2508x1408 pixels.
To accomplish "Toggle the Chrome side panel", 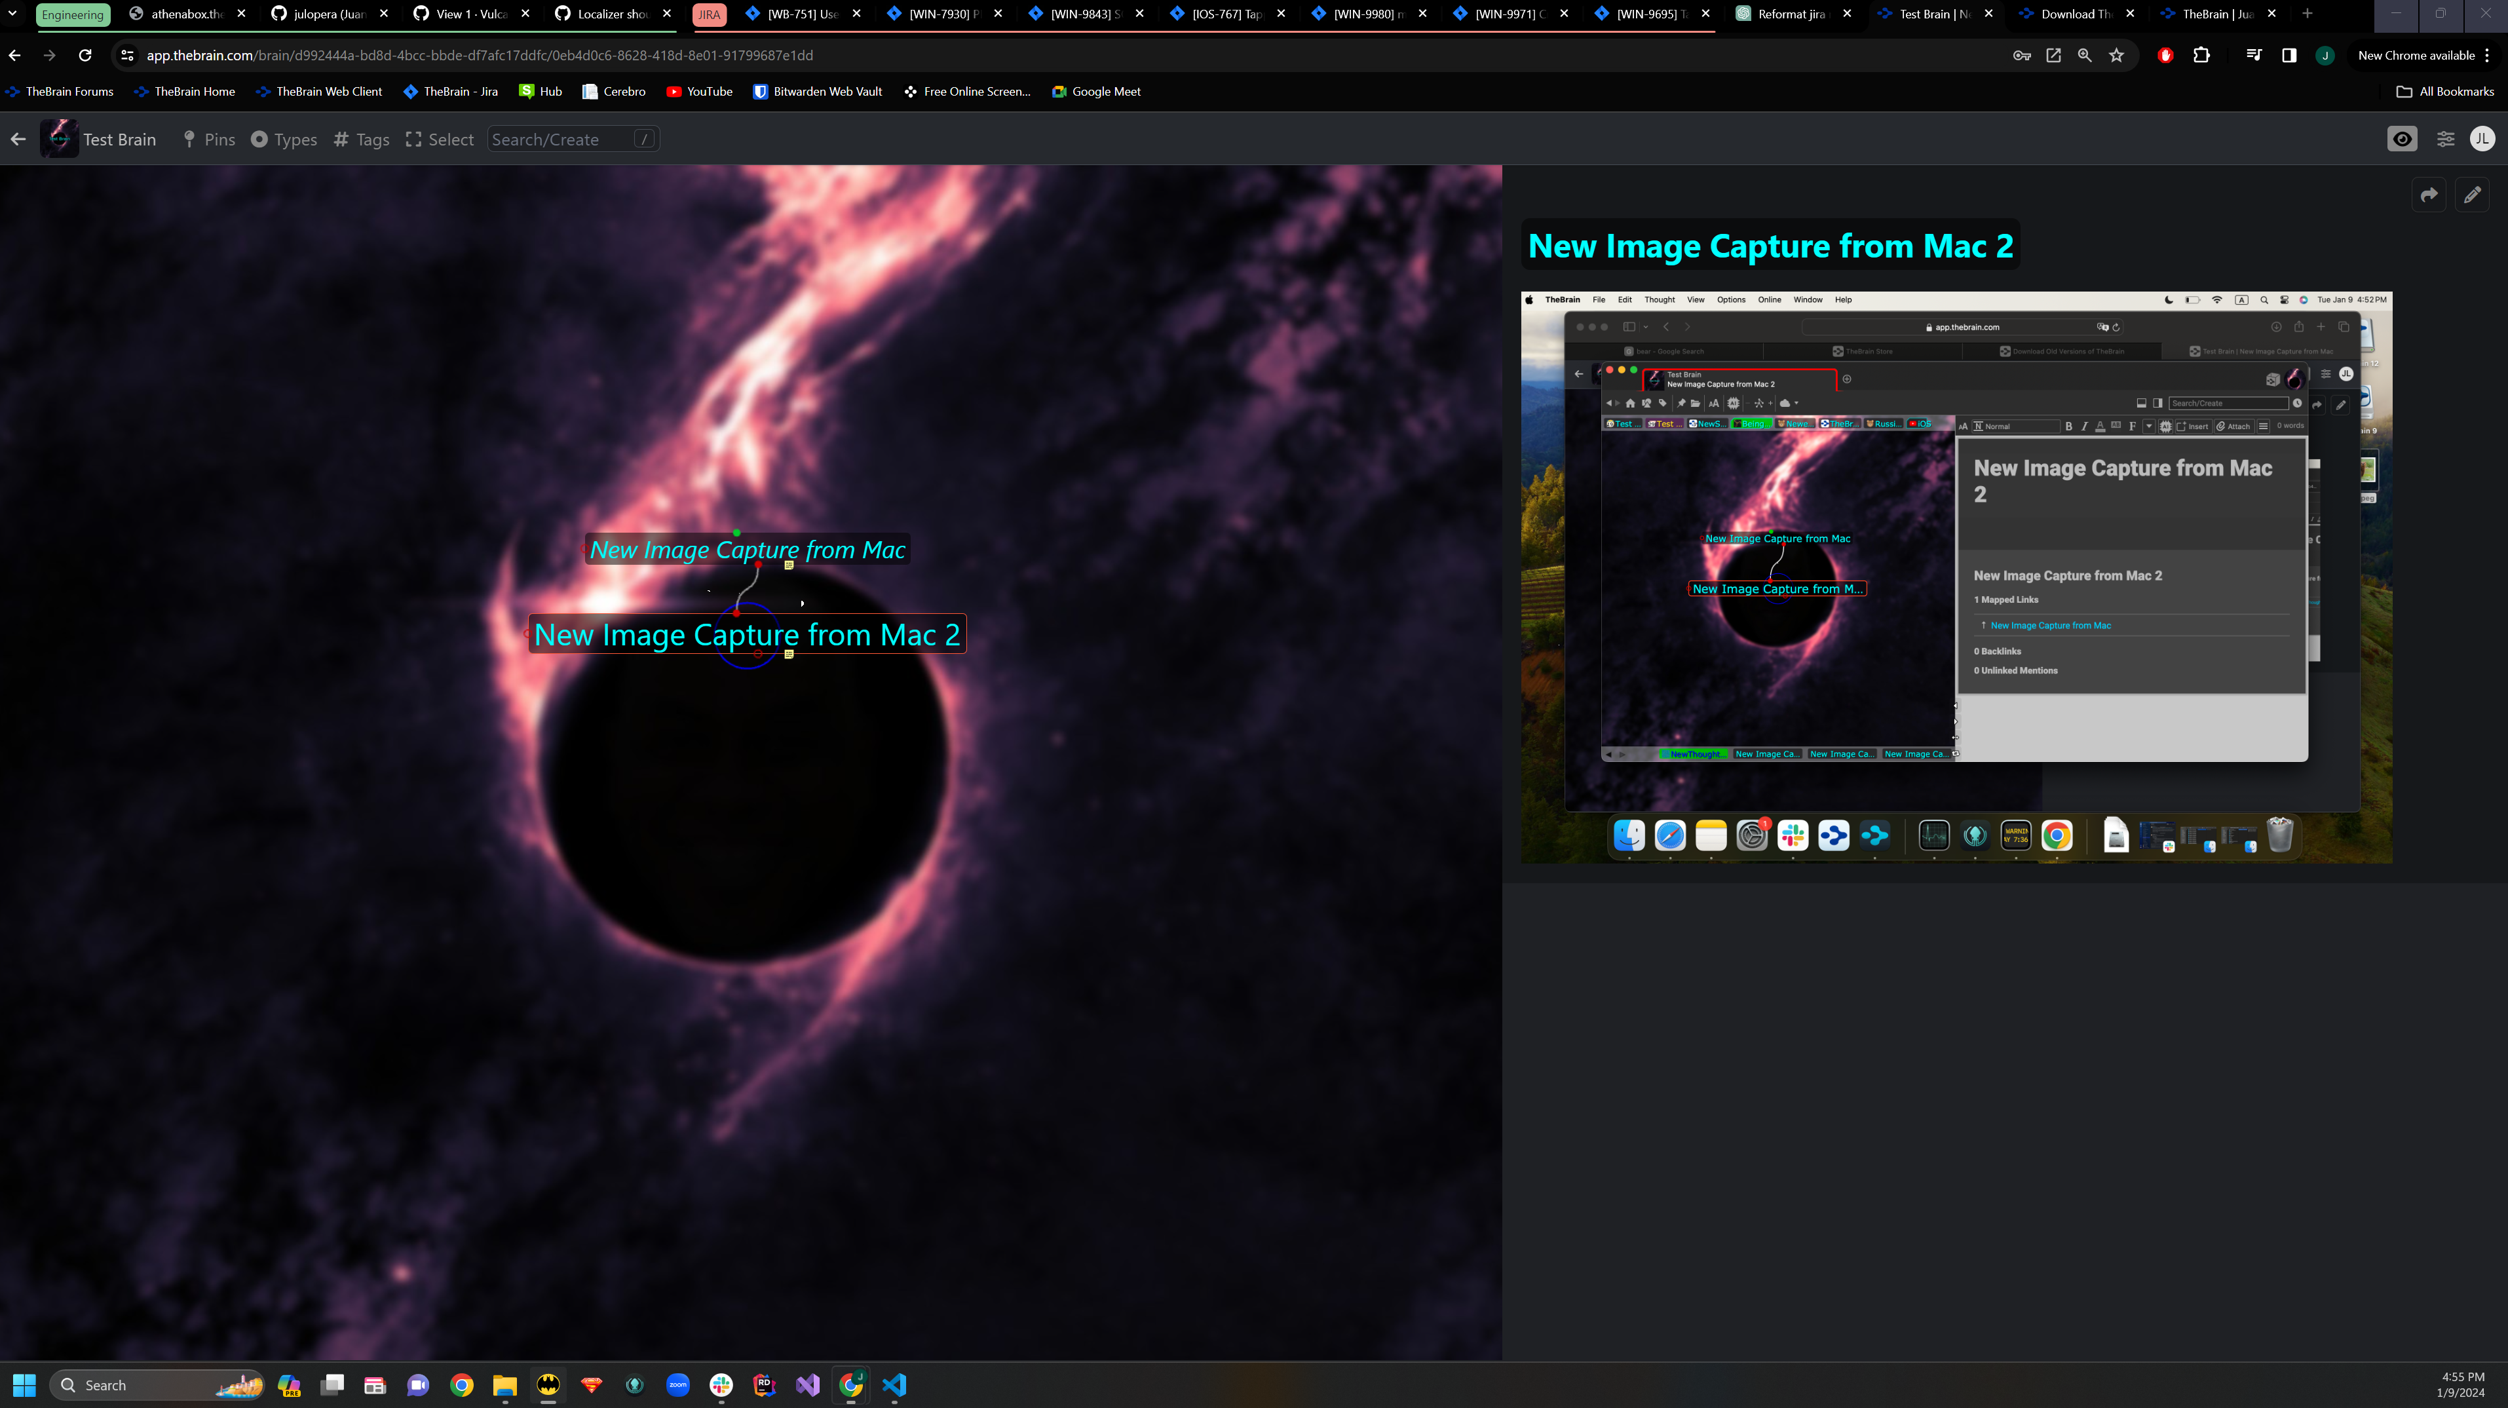I will click(2288, 56).
